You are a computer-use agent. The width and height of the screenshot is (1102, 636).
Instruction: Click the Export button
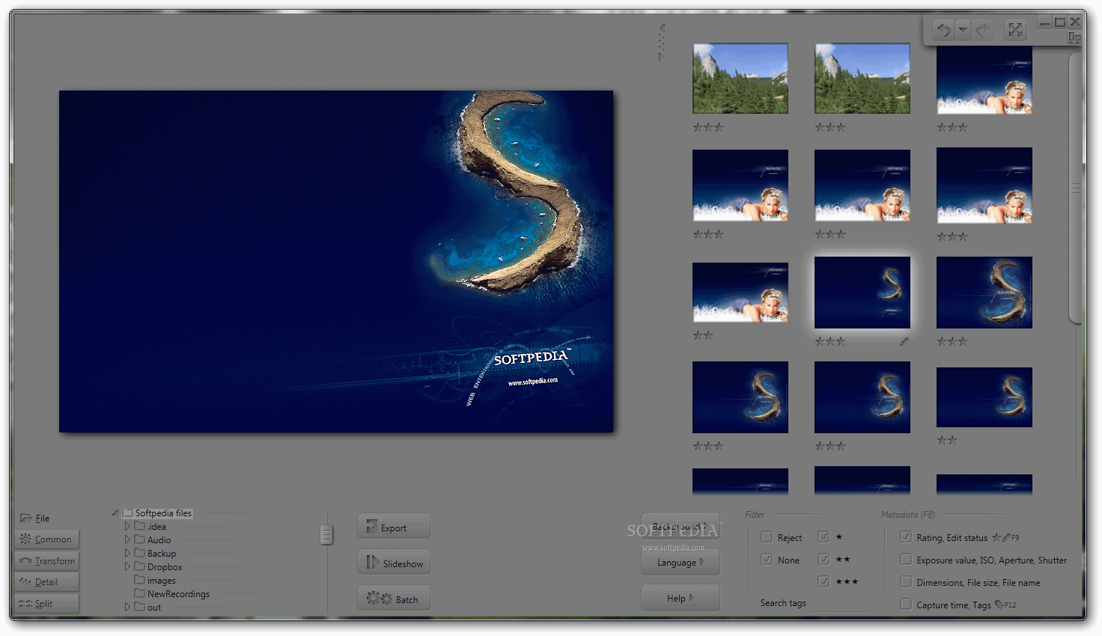pos(394,527)
